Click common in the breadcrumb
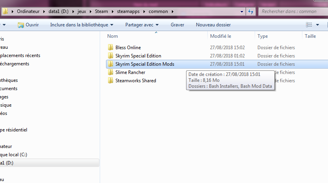 (158, 11)
